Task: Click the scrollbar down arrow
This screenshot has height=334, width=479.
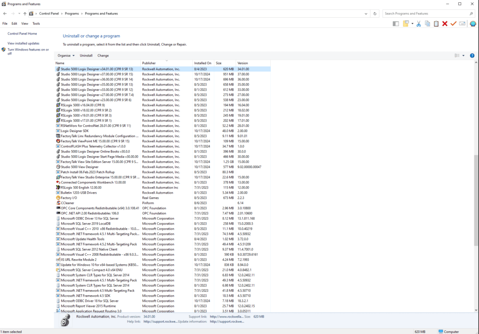Action: [476, 310]
